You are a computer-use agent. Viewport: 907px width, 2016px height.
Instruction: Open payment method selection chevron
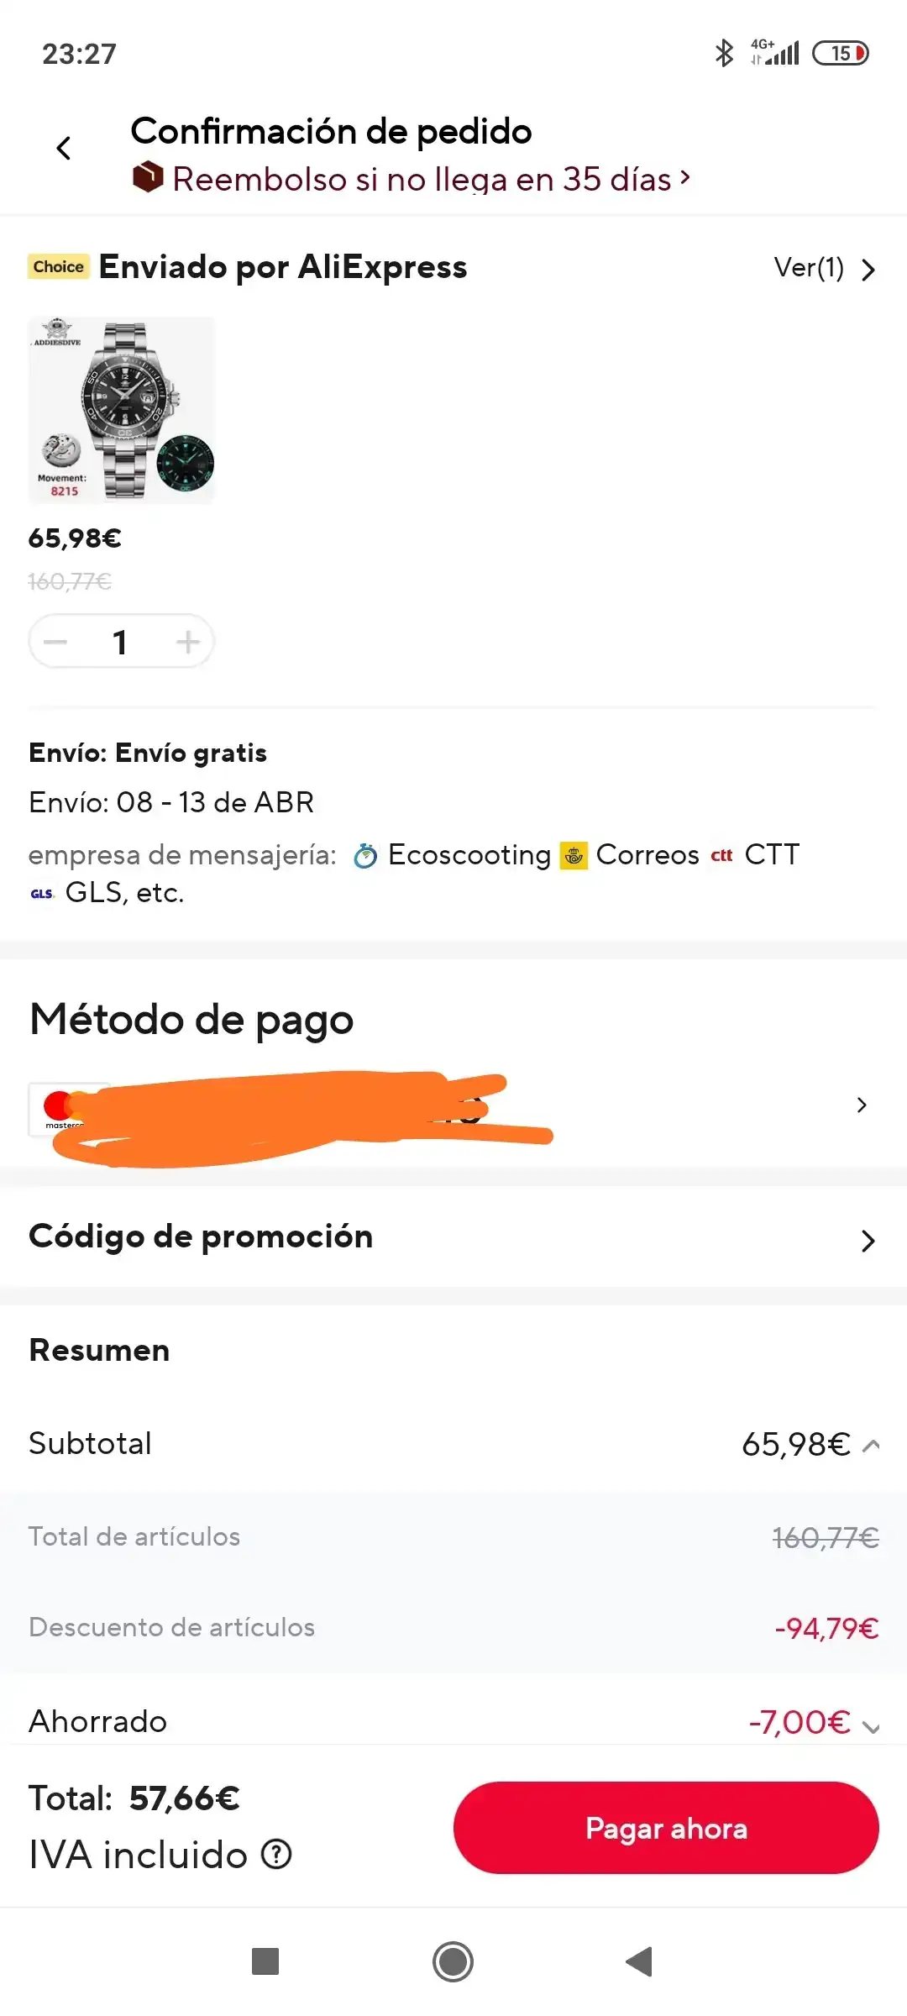coord(861,1105)
